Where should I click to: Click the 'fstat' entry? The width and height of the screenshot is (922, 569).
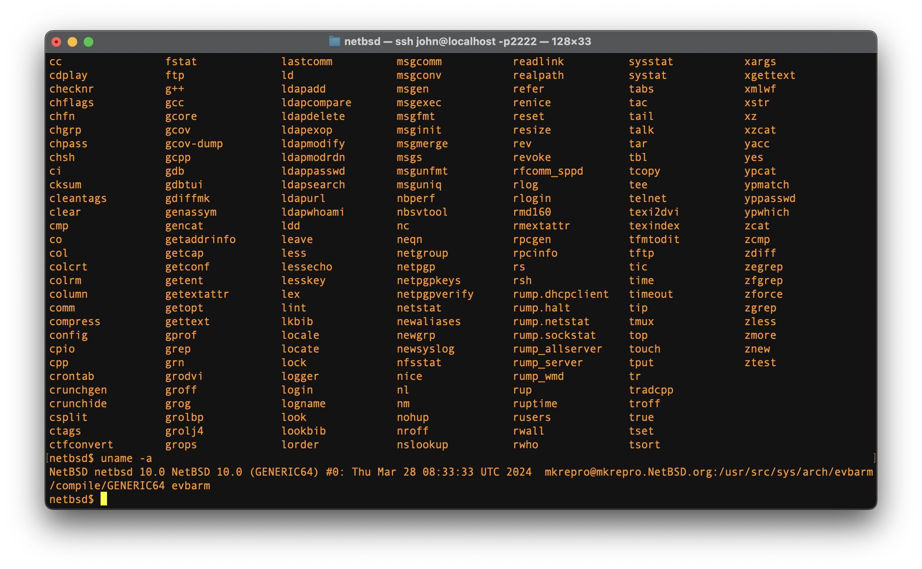(x=181, y=62)
